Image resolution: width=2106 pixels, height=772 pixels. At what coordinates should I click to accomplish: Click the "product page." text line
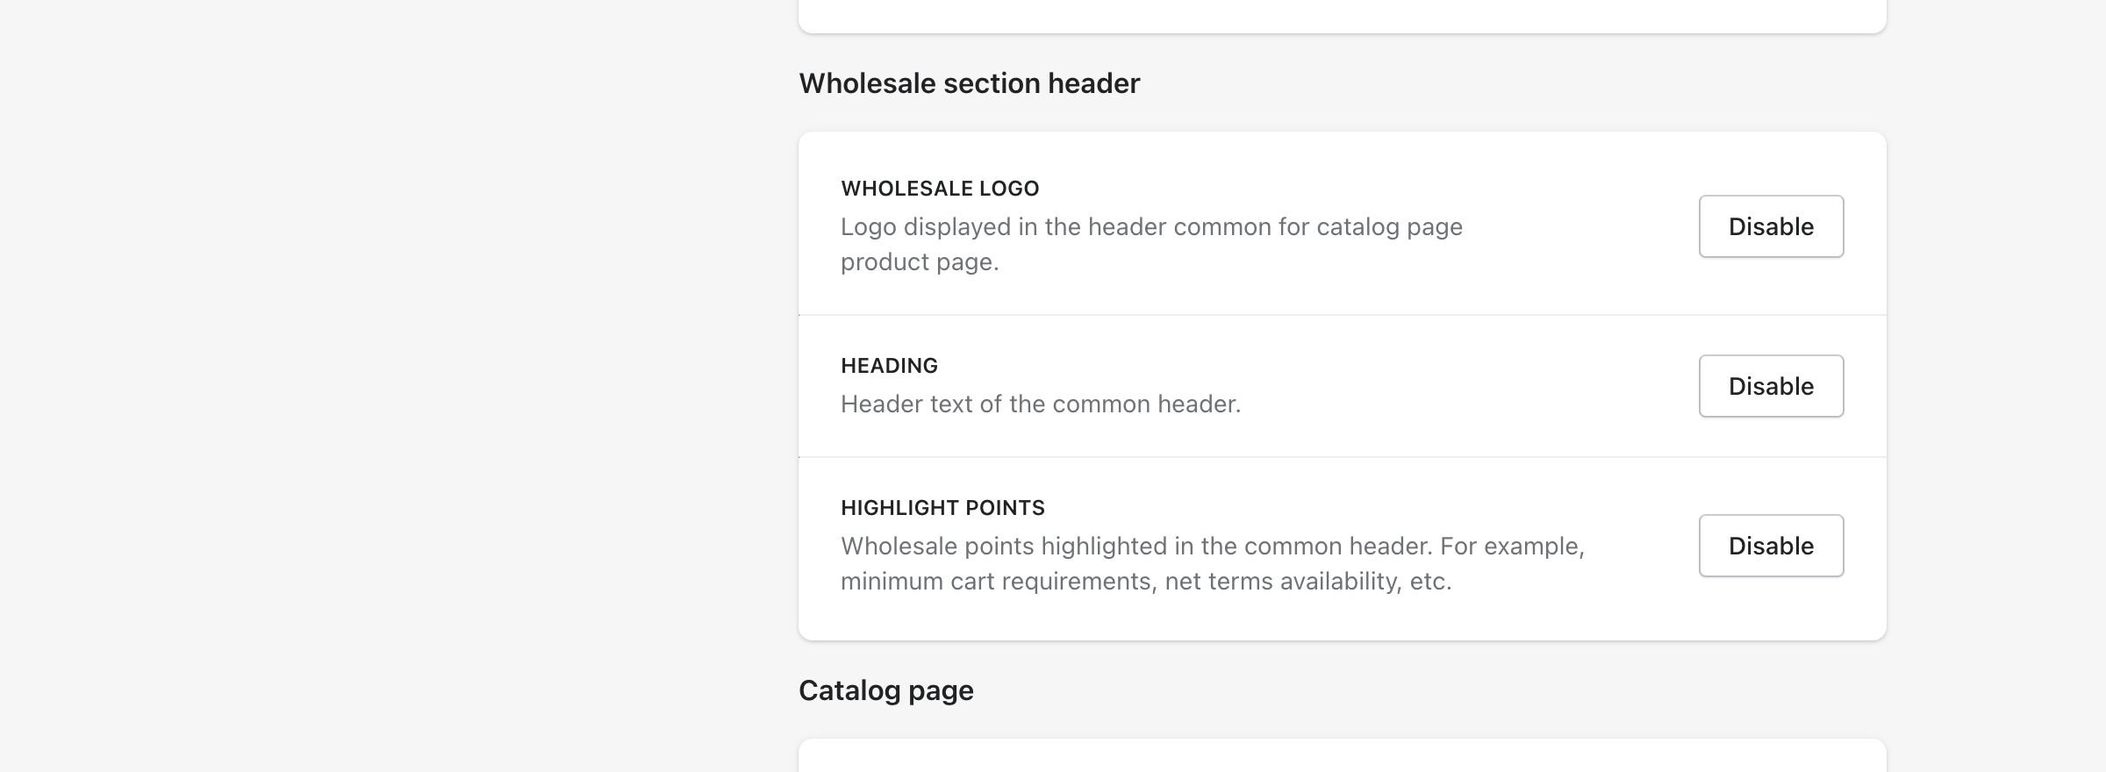920,262
